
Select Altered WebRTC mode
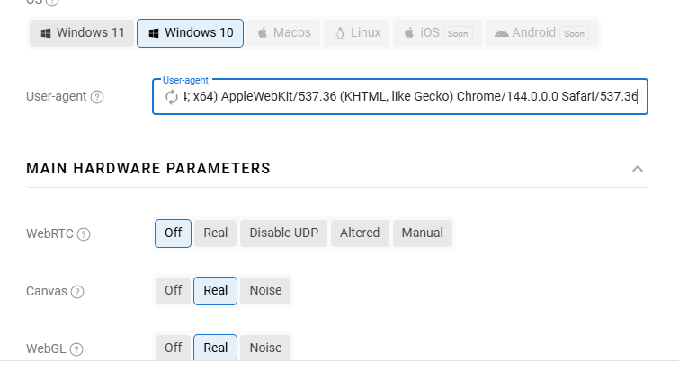[360, 233]
